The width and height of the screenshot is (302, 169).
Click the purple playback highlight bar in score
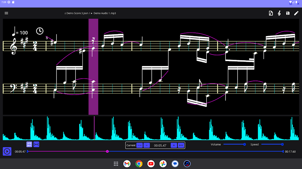coord(93,67)
